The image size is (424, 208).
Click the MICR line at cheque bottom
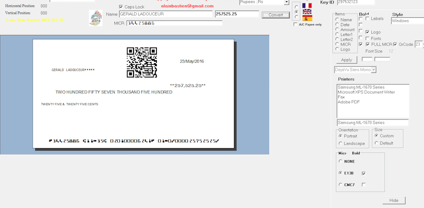click(134, 141)
